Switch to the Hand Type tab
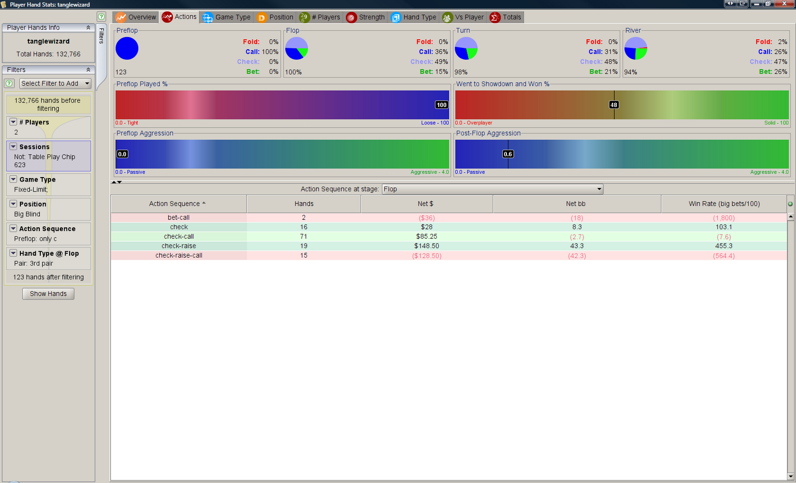796x483 pixels. [x=414, y=17]
